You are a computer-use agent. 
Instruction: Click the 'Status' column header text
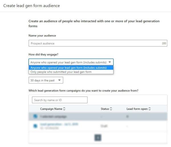105,109
